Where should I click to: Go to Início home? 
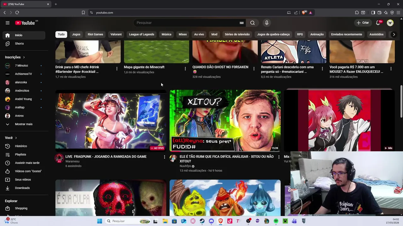click(24, 35)
